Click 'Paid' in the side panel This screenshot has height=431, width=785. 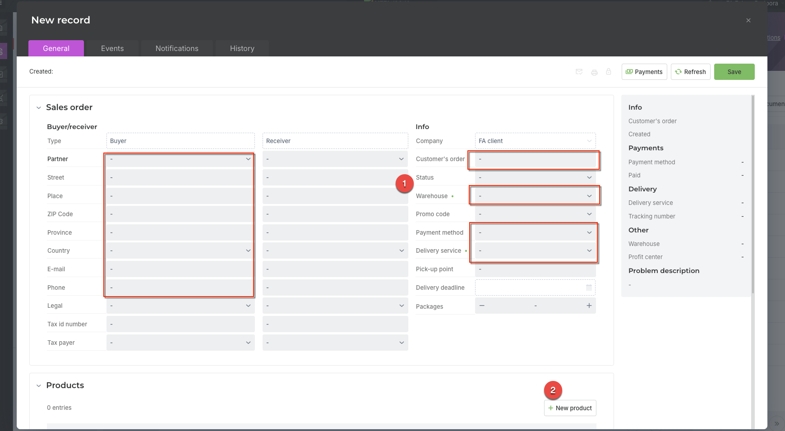pyautogui.click(x=634, y=175)
